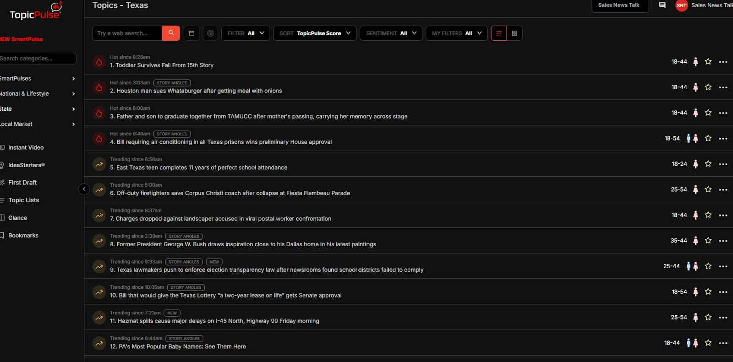Star the East Texas teen attendance story

708,164
